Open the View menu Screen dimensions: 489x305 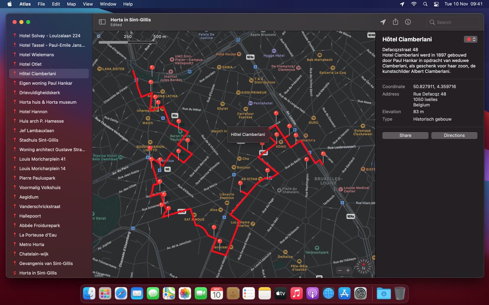click(x=88, y=4)
